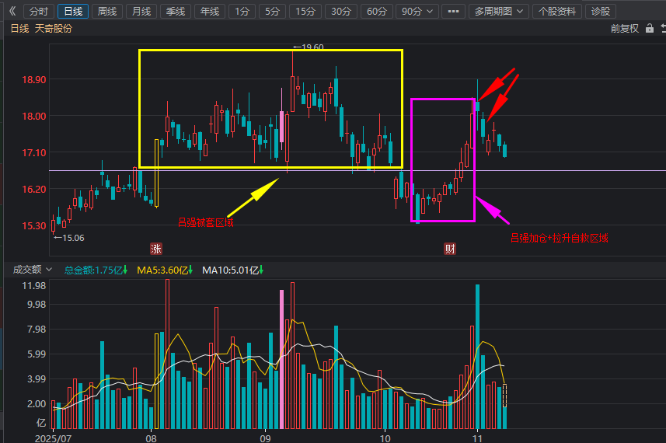Click the MA10:5.01亿 indicator label
The image size is (666, 443).
[x=233, y=270]
